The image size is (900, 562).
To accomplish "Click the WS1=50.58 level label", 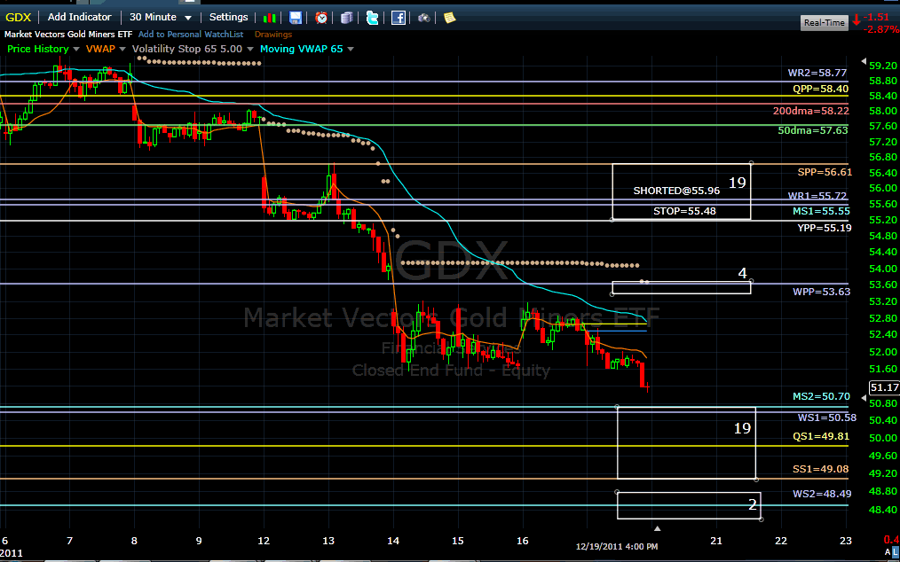I will coord(827,417).
